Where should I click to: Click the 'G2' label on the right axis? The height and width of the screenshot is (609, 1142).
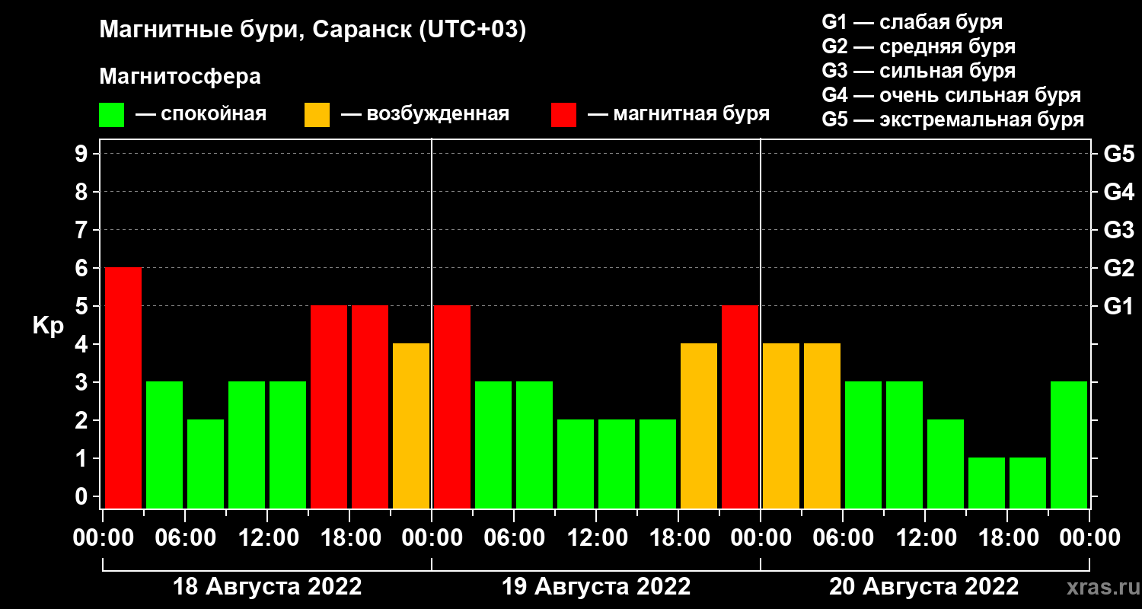[1118, 268]
